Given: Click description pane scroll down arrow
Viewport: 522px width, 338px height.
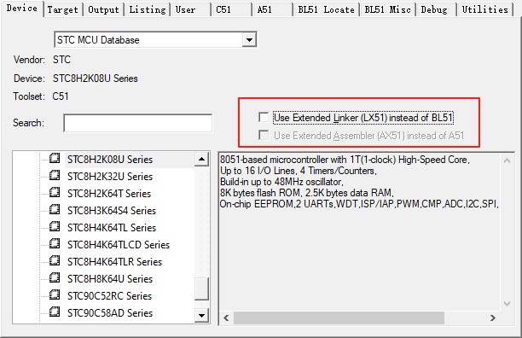Looking at the screenshot, I should point(507,303).
